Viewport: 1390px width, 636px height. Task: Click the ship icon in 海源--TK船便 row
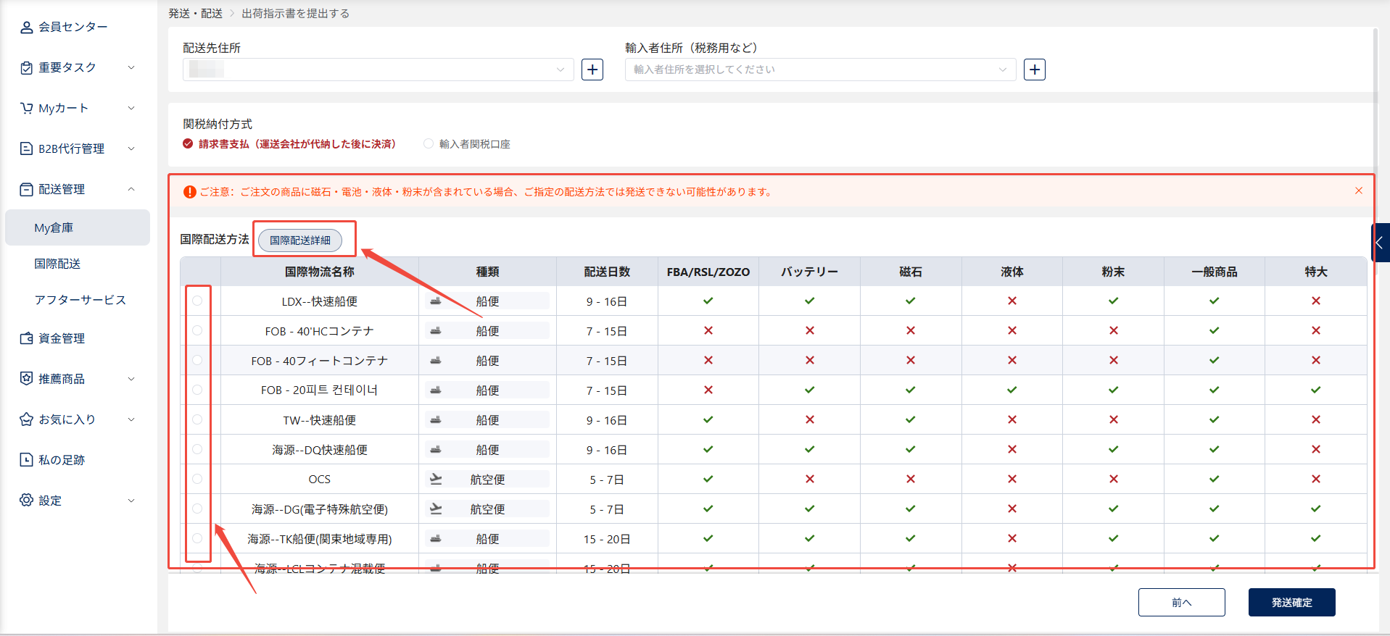tap(436, 538)
